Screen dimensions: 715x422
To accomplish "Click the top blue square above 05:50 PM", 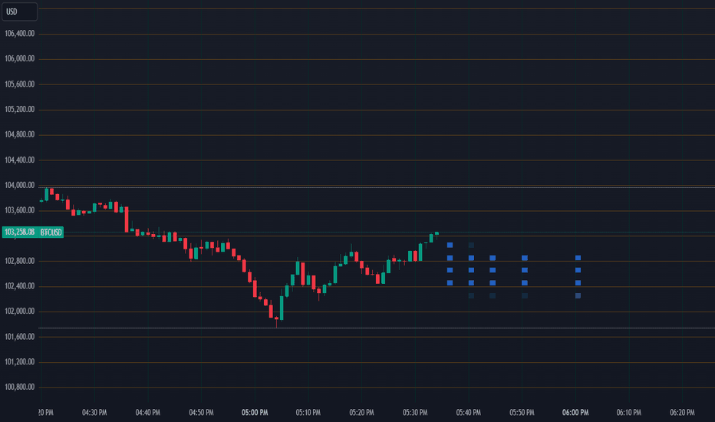I will pos(525,258).
